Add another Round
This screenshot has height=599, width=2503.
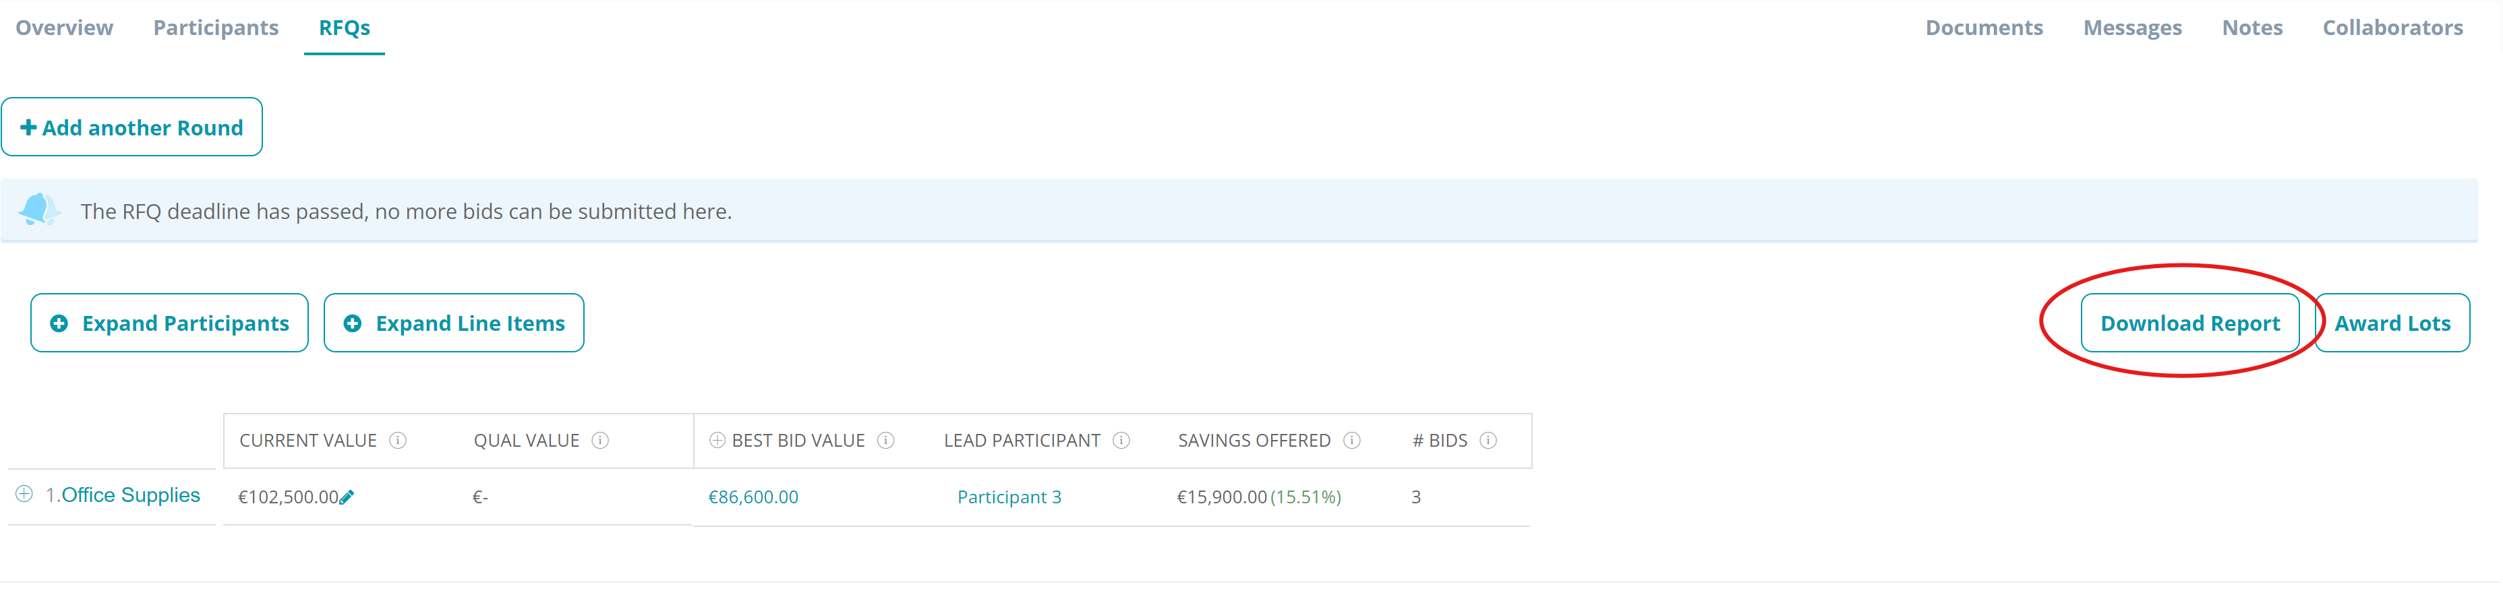click(132, 127)
